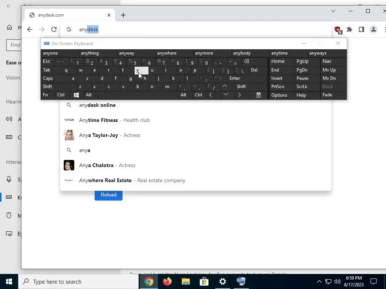Expand the Chrome tab search chevron
The width and height of the screenshot is (386, 289).
(x=333, y=11)
